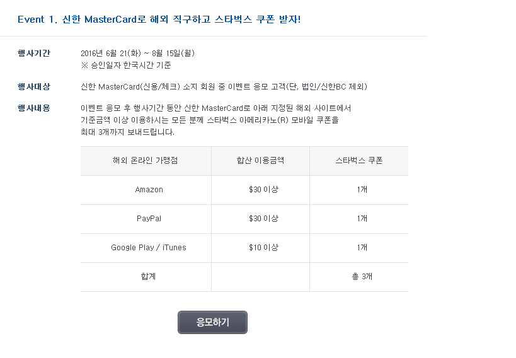
Task: Click the 합계 total row label
Action: click(149, 277)
